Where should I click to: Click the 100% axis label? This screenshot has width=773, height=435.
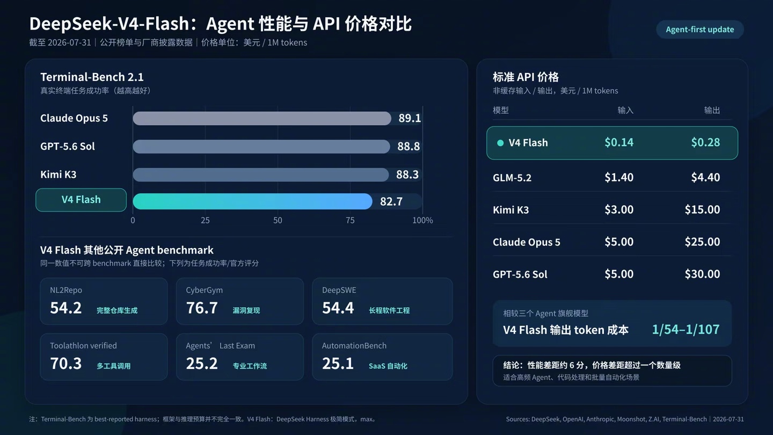point(422,220)
